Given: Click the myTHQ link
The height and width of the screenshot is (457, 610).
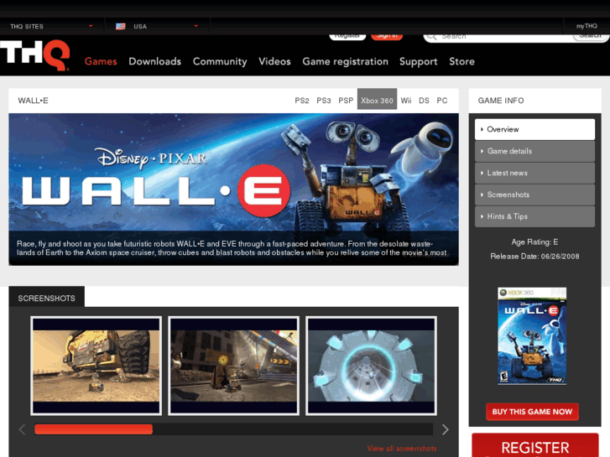Looking at the screenshot, I should 587,26.
